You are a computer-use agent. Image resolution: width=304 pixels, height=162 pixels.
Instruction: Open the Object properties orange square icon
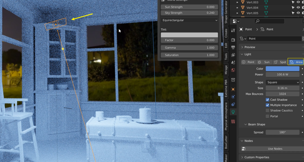click(x=233, y=89)
